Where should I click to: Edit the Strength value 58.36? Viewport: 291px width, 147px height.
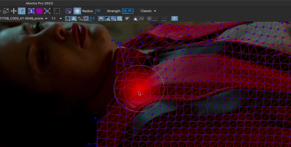tap(127, 11)
